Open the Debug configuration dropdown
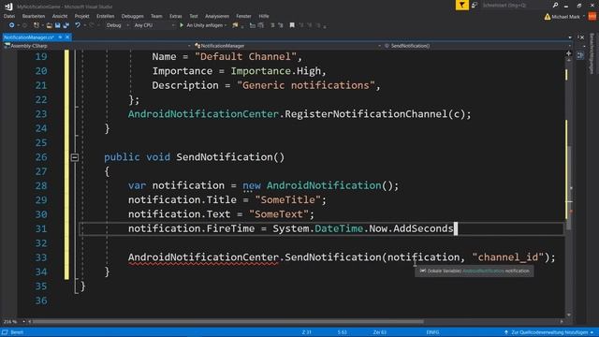Viewport: 599px width, 337px height. (x=117, y=25)
